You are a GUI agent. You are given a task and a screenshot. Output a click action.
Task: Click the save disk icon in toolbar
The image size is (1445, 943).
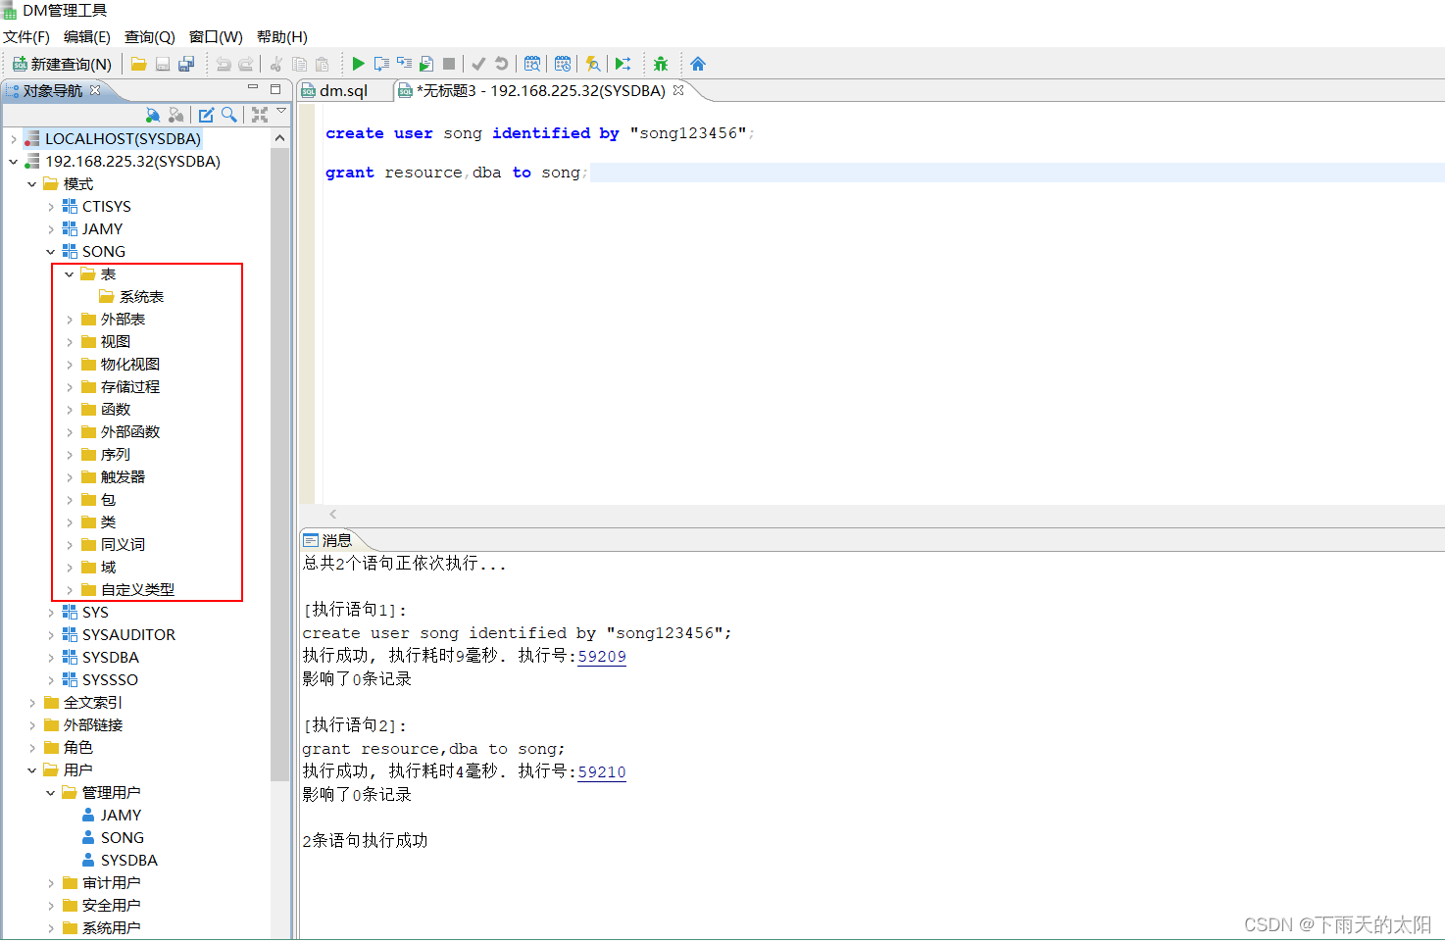click(x=163, y=64)
